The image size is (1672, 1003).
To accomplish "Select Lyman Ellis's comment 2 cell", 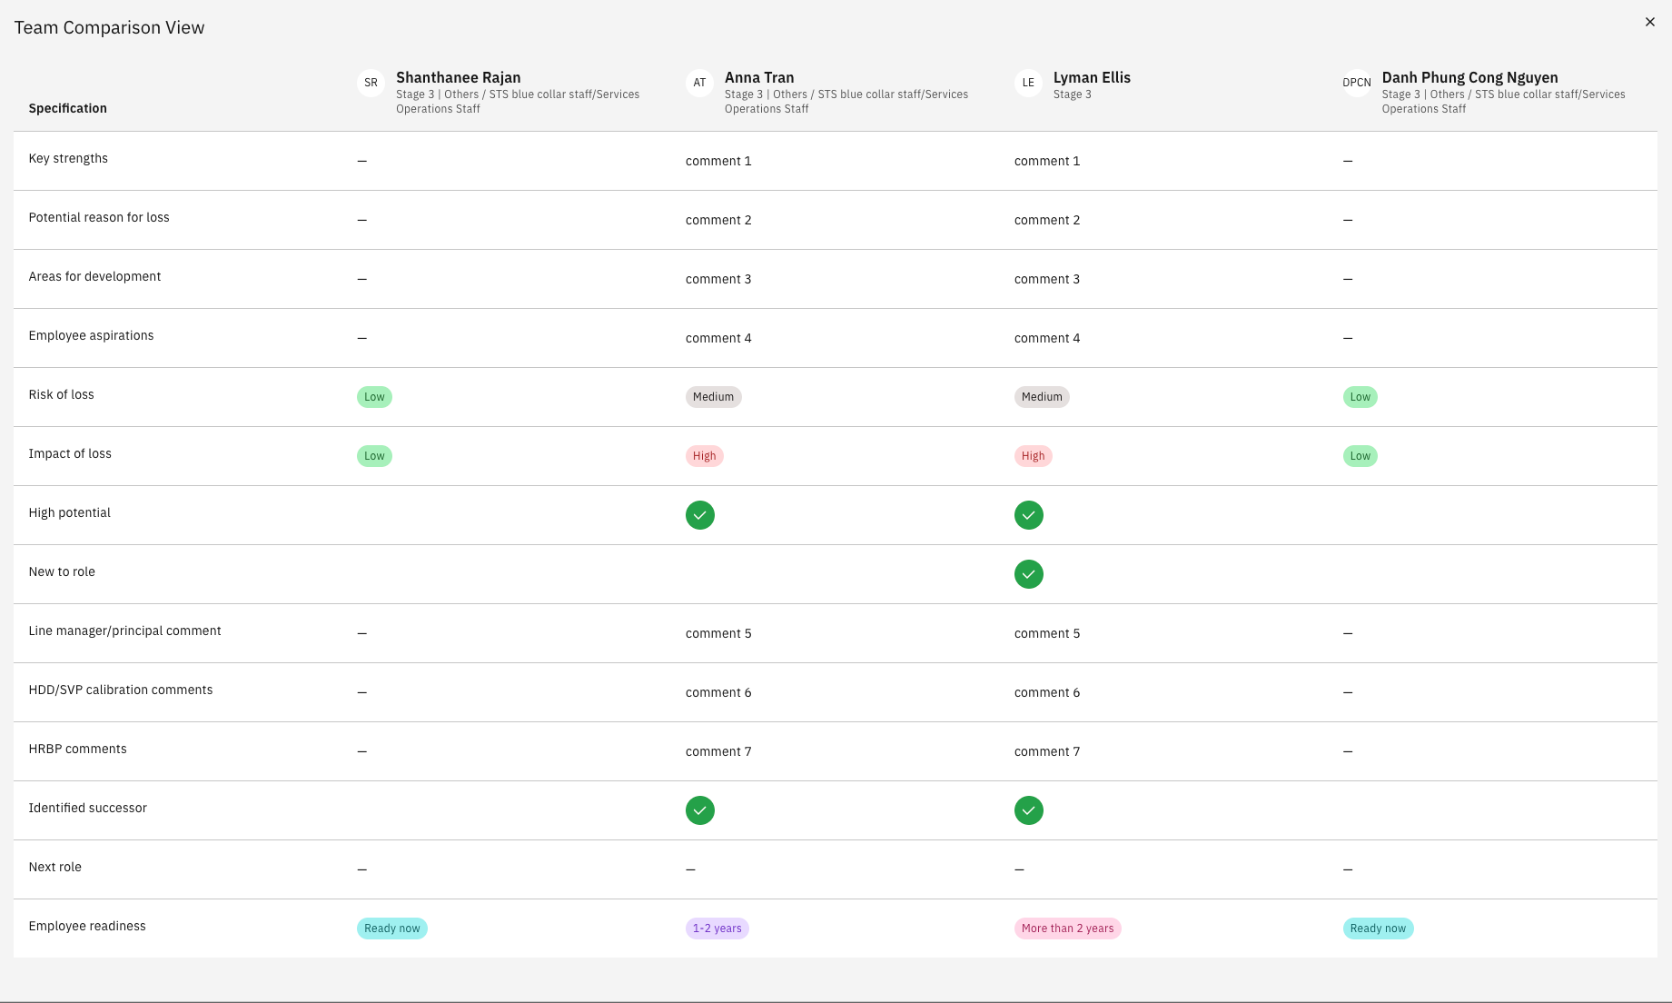I will pyautogui.click(x=1047, y=220).
